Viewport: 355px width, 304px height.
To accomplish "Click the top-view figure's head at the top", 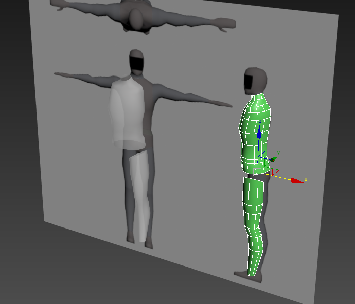I will (136, 19).
